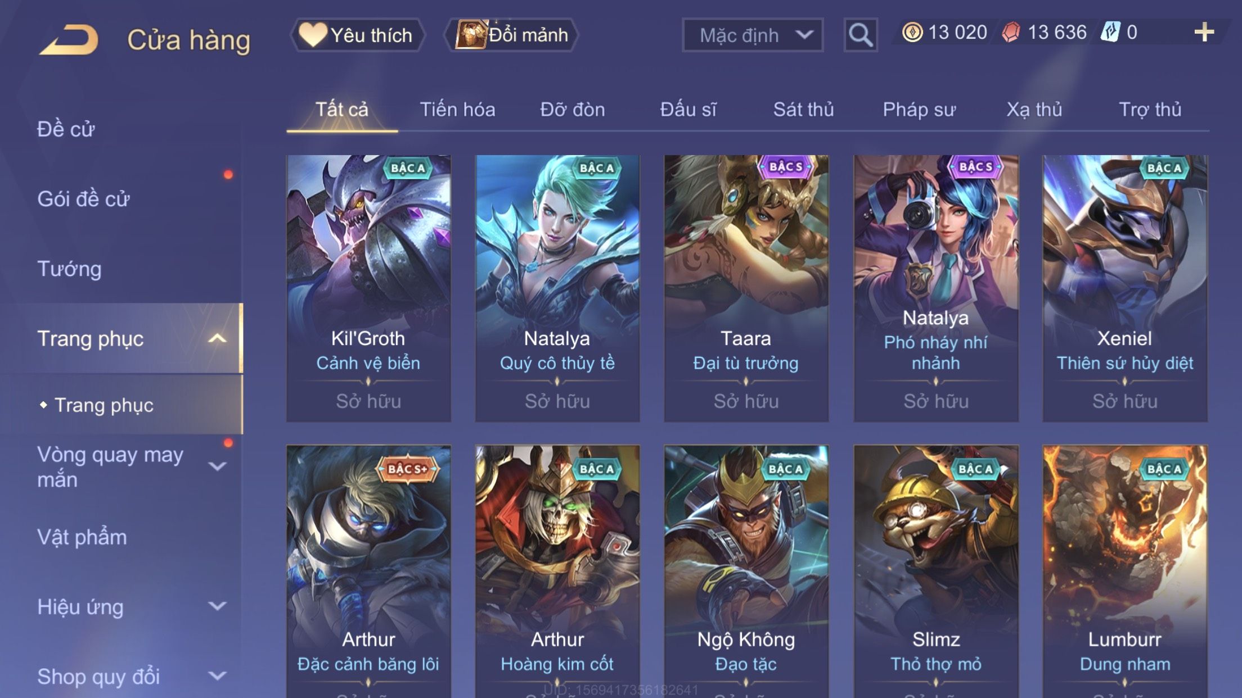Select Kil'Groth Cảnh vệ biển skin card
The image size is (1242, 698).
[368, 288]
